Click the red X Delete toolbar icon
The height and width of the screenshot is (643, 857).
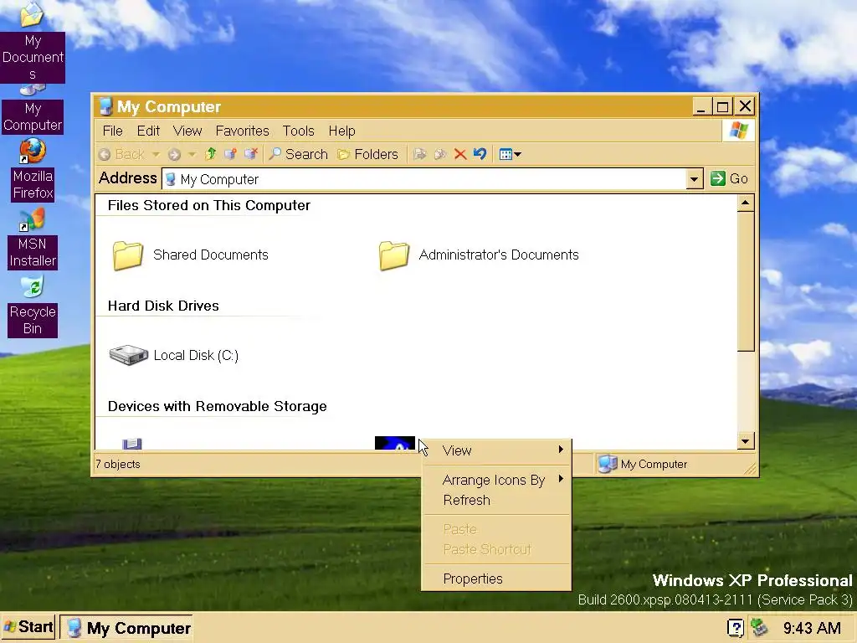pyautogui.click(x=460, y=155)
